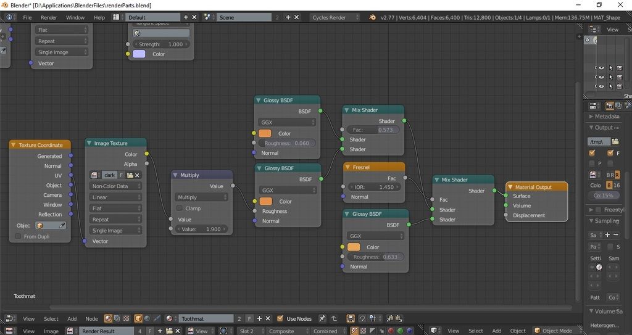The width and height of the screenshot is (632, 335).
Task: Click red channel display icon in image editor
Action: [391, 331]
